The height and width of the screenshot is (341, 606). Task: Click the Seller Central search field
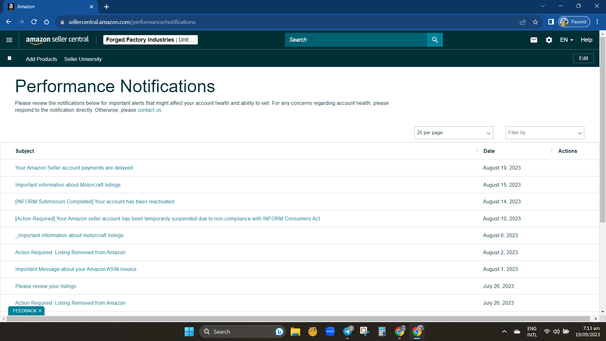[356, 40]
